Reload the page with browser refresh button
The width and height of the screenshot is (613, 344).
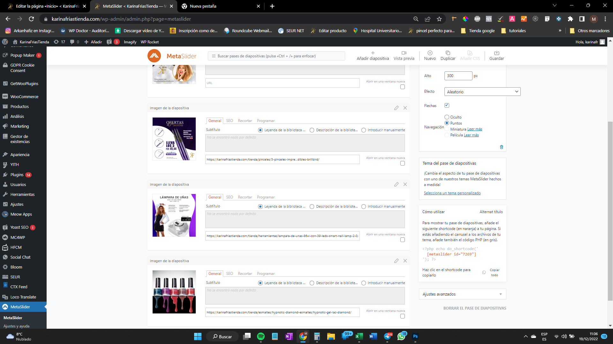(x=31, y=19)
